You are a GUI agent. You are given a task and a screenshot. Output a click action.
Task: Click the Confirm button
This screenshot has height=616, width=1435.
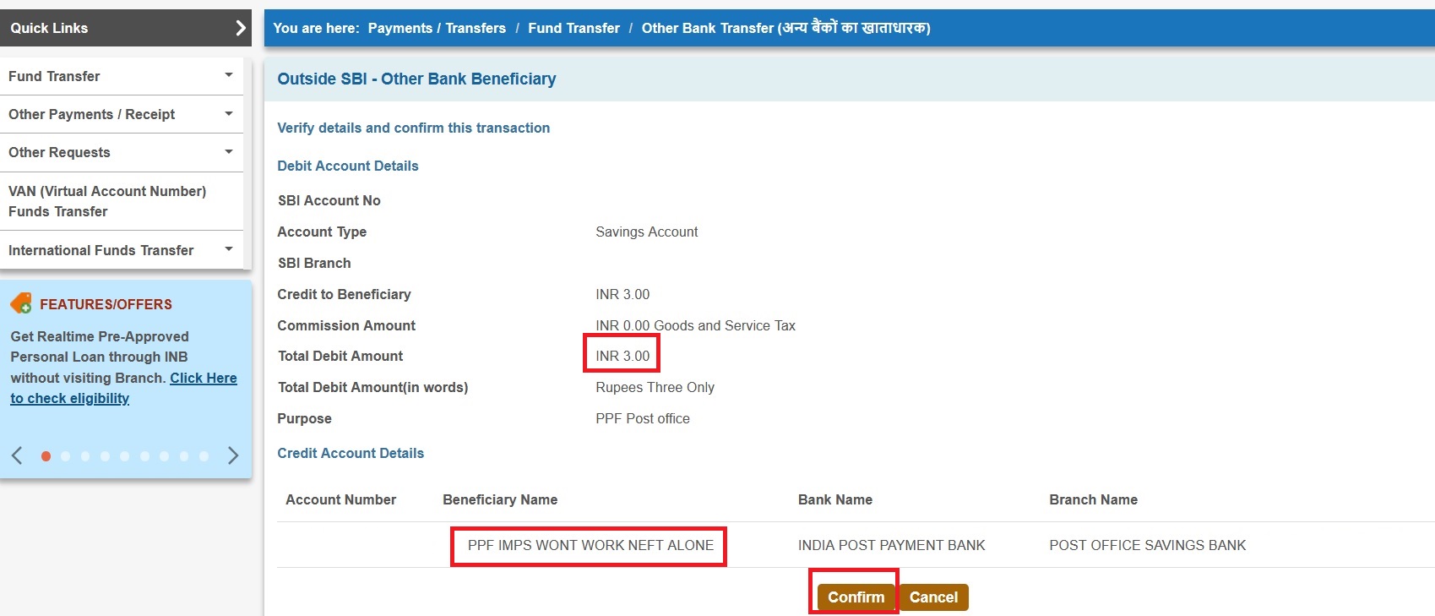click(855, 597)
